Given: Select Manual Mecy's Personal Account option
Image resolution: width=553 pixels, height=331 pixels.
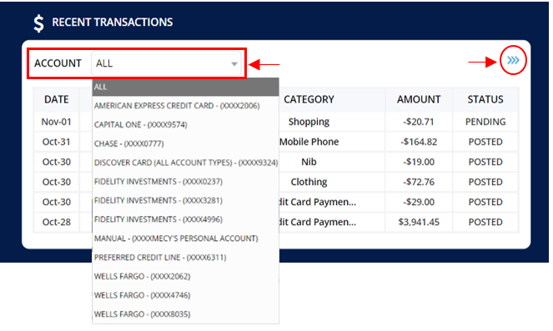Looking at the screenshot, I should click(x=185, y=238).
